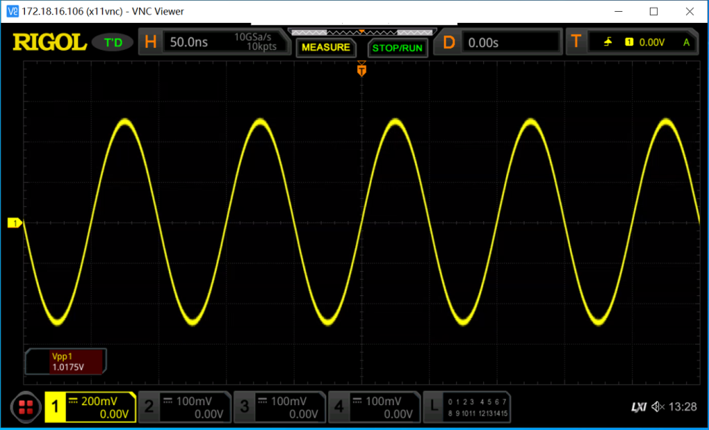Click the muted speaker icon
709x430 pixels.
[x=657, y=407]
